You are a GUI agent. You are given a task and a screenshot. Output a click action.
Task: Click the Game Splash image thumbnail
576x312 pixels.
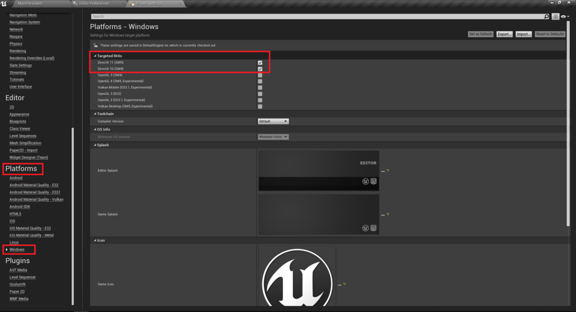pyautogui.click(x=318, y=214)
